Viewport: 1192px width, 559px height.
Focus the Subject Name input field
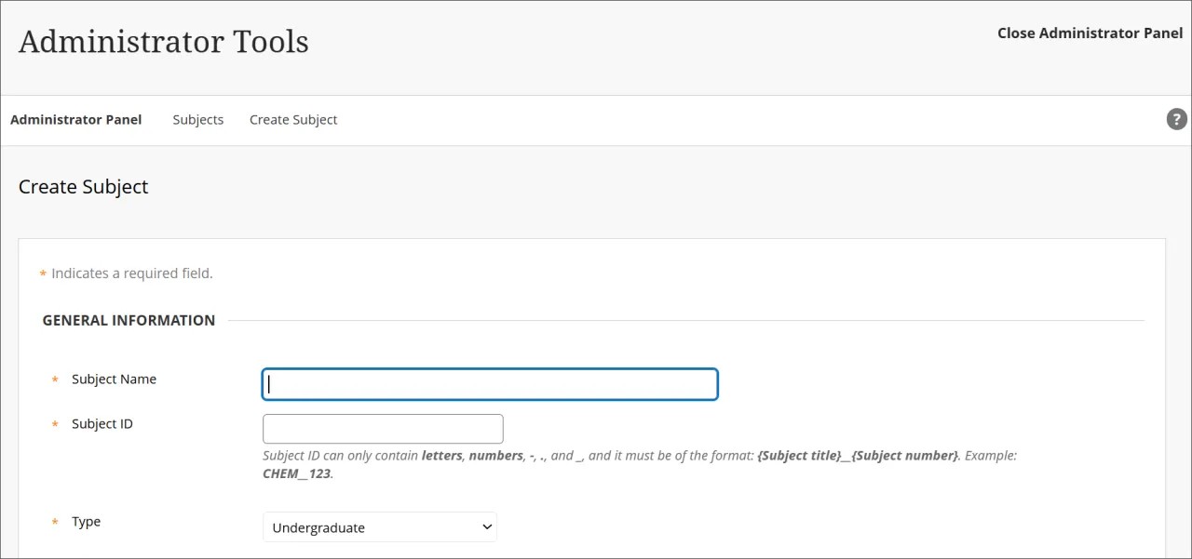click(489, 383)
